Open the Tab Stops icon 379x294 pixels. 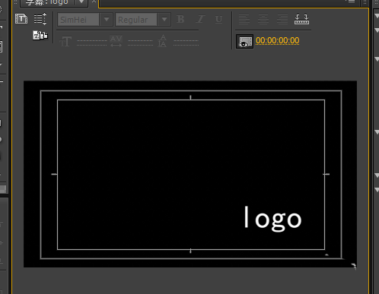click(x=301, y=19)
